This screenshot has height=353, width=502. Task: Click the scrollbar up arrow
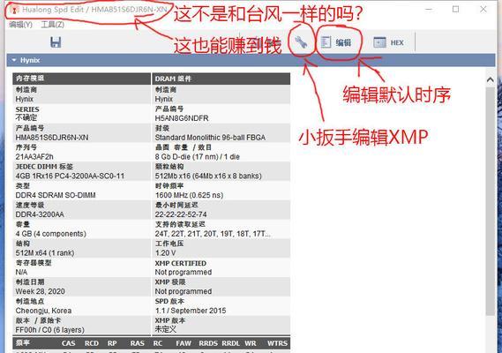(490, 79)
